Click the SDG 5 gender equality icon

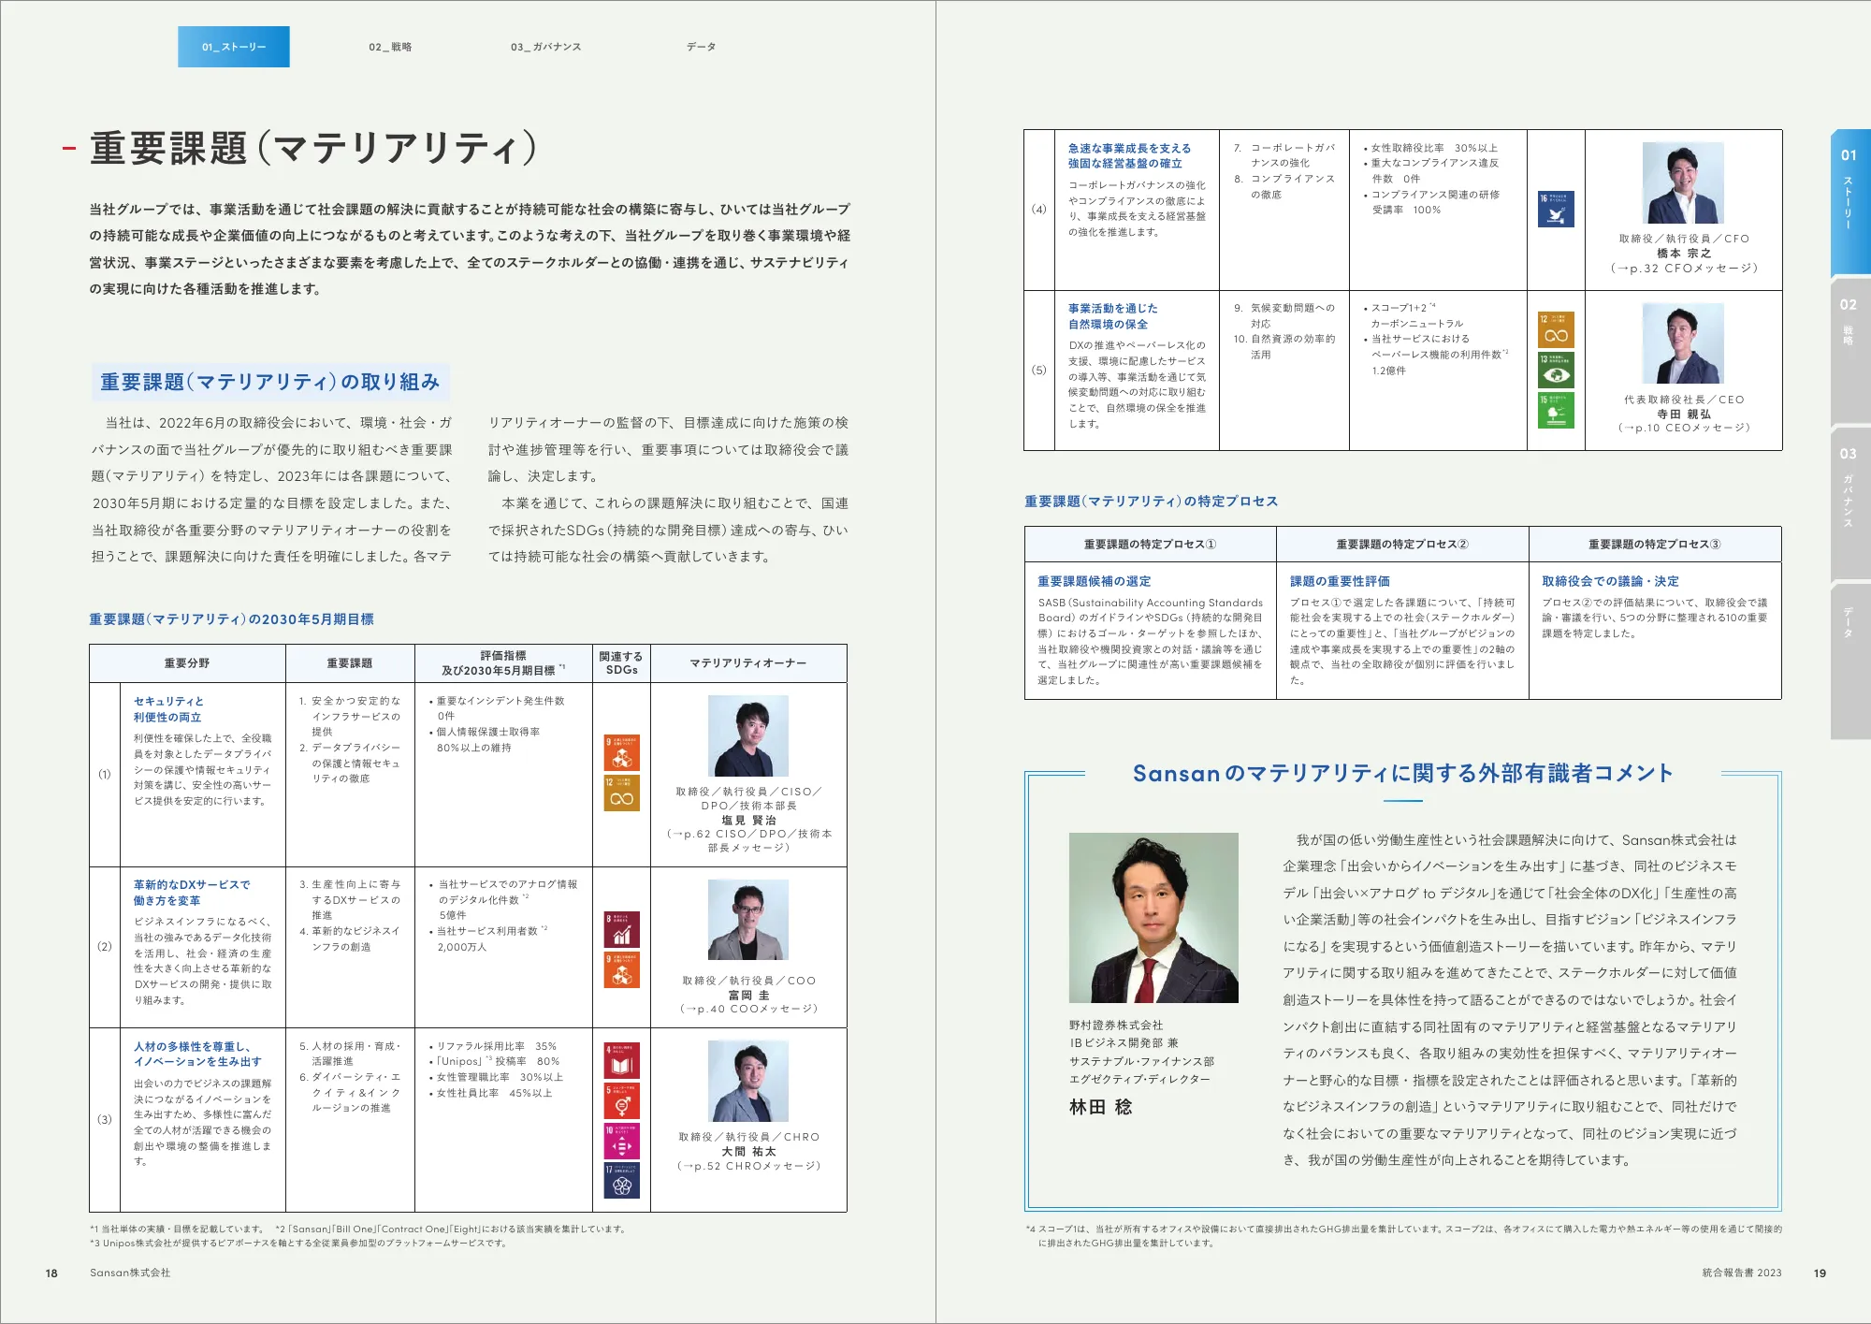622,1101
